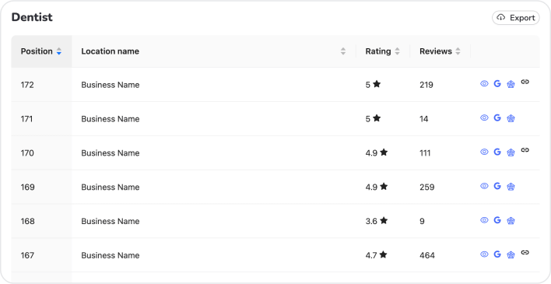Sort by Rating column arrows

coord(397,51)
